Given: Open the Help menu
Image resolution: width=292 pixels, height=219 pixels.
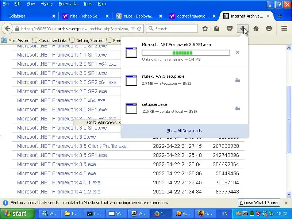Looking at the screenshot, I should [102, 4].
